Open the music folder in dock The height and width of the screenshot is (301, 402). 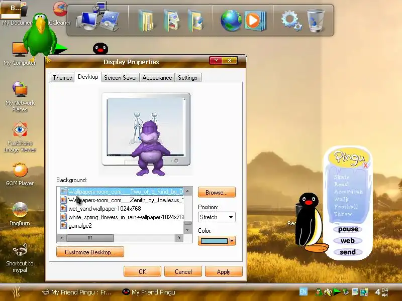[x=195, y=21]
